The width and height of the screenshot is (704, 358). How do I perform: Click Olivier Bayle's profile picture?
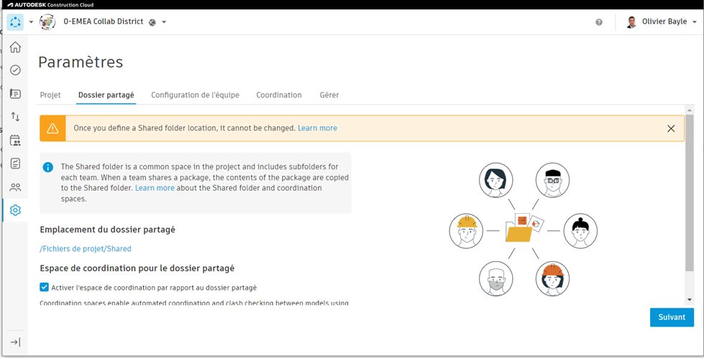pyautogui.click(x=631, y=22)
